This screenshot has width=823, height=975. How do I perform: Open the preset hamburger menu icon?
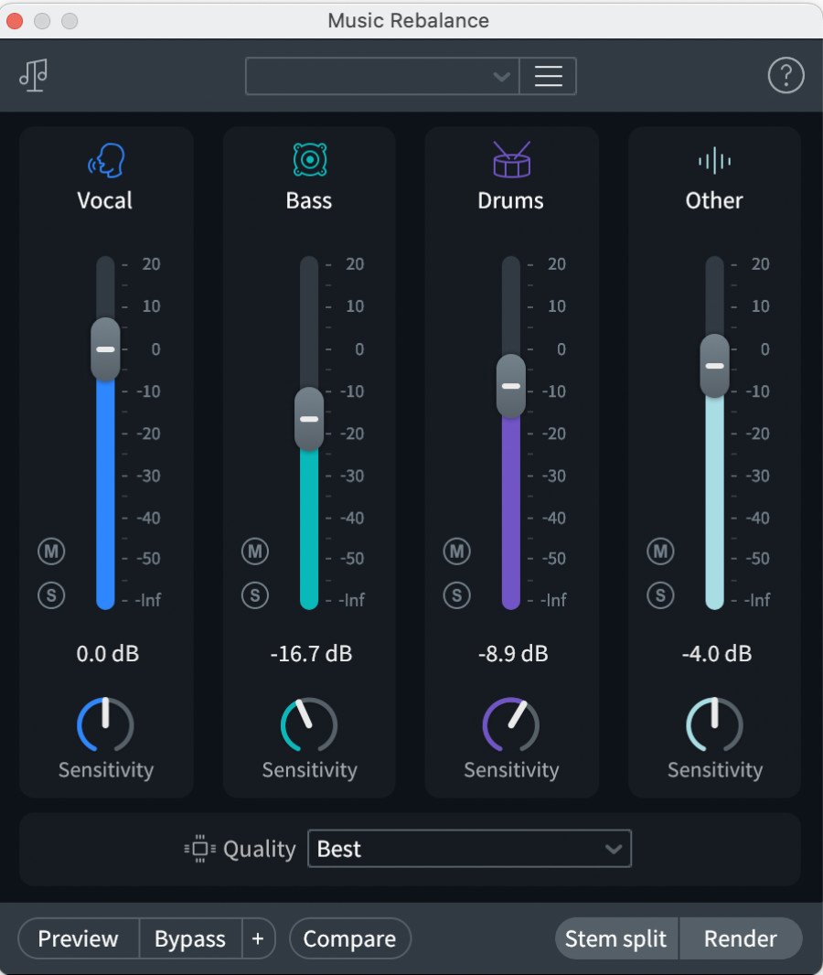coord(548,76)
